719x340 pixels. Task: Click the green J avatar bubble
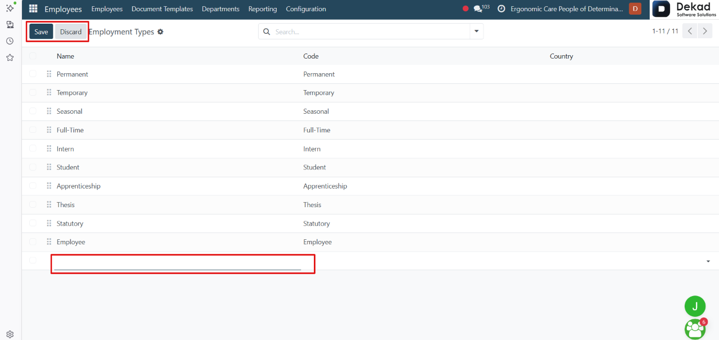(x=695, y=306)
